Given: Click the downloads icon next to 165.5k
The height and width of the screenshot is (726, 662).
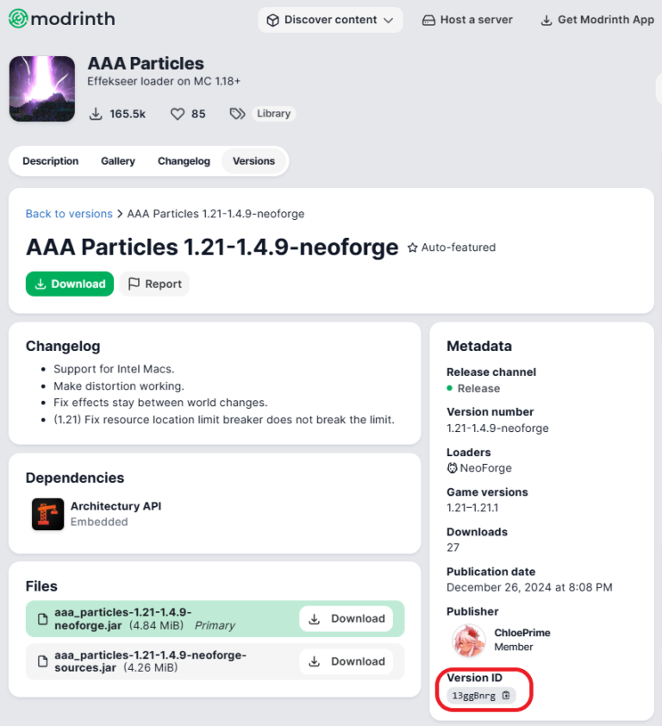Looking at the screenshot, I should (97, 113).
